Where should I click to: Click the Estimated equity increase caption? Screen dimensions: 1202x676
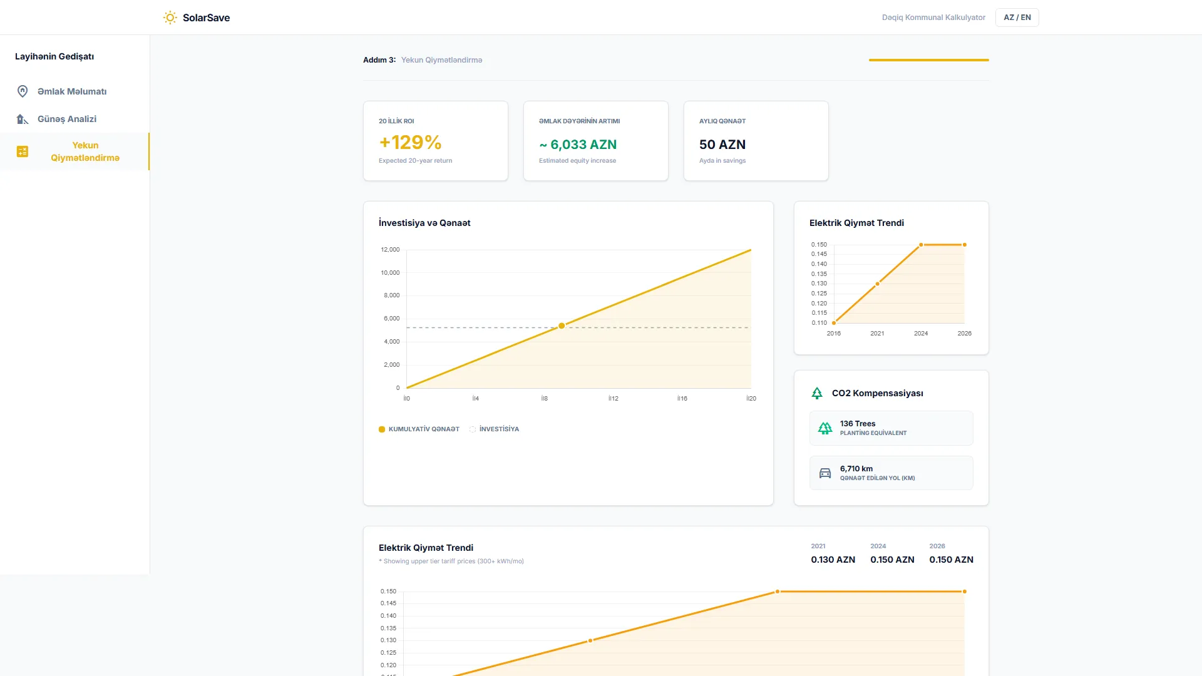pyautogui.click(x=577, y=161)
